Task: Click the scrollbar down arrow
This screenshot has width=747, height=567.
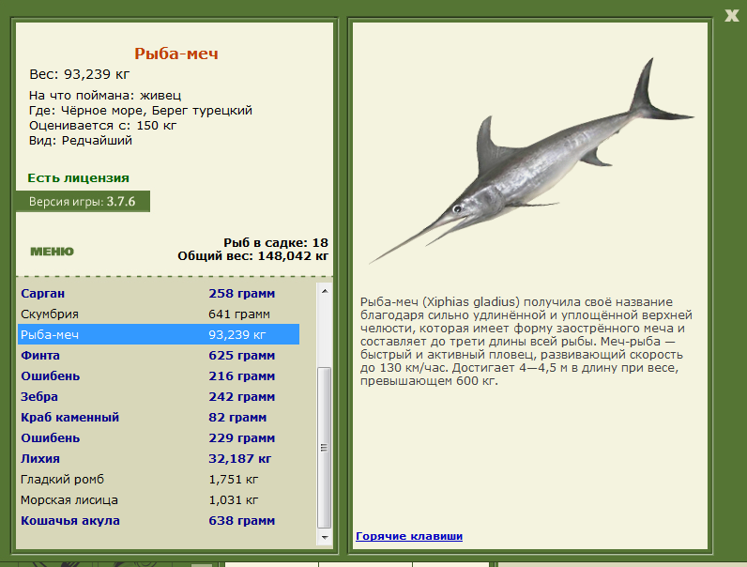Action: pyautogui.click(x=325, y=538)
